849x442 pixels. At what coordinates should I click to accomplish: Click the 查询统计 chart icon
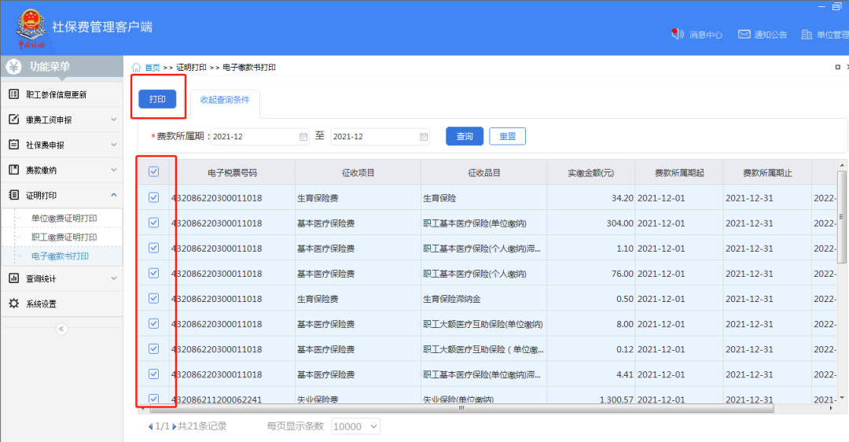click(x=14, y=278)
